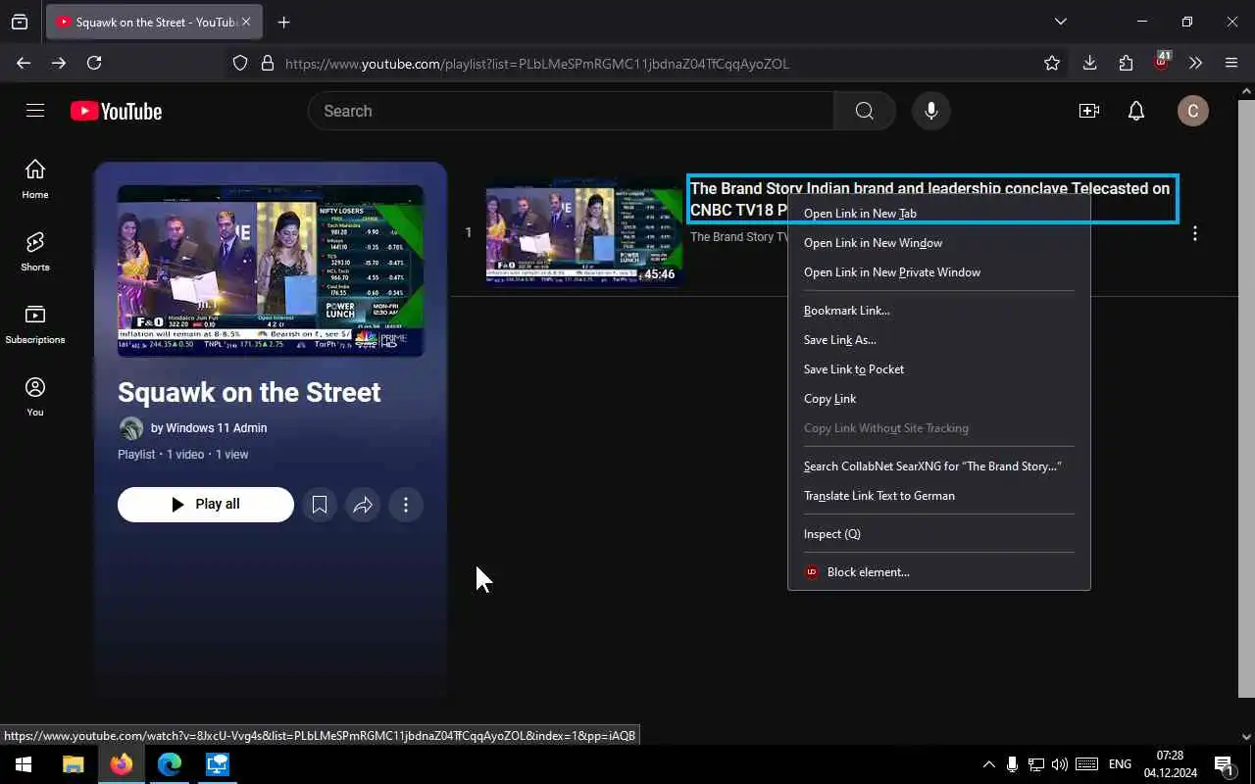1255x784 pixels.
Task: Choose Copy Link in context menu
Action: [939, 399]
